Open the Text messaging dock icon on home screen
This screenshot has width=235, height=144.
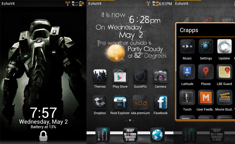click(130, 135)
